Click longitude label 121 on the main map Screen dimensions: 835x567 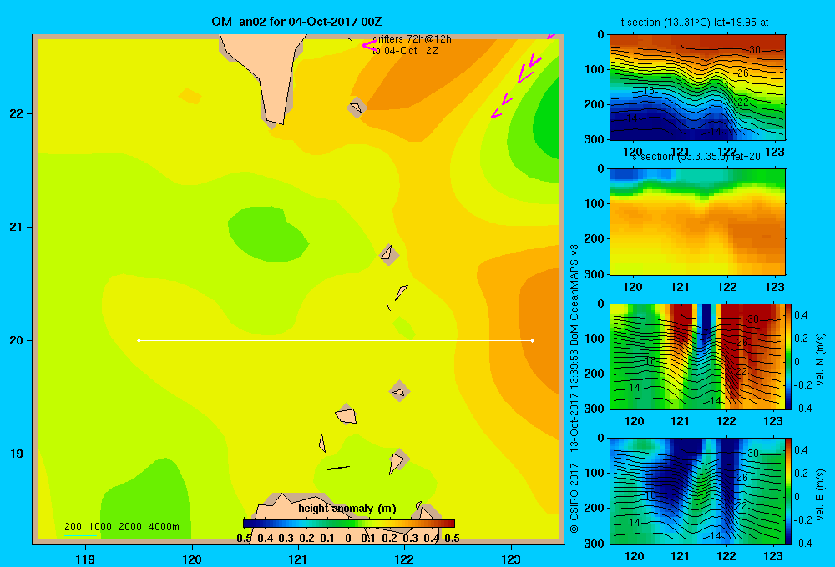click(298, 559)
